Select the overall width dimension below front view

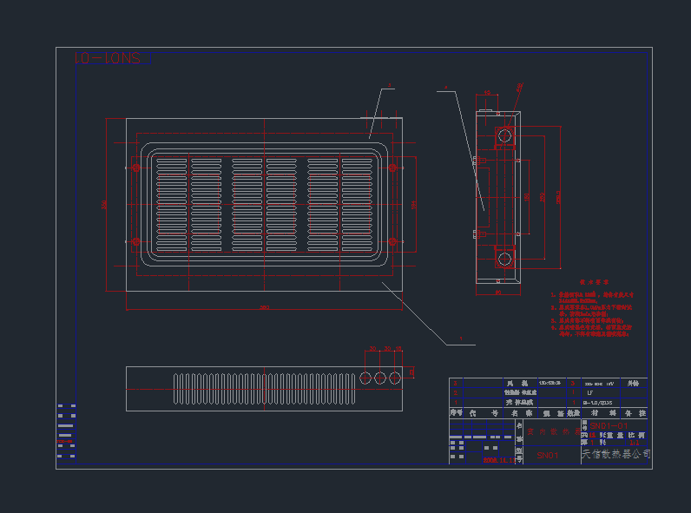265,307
